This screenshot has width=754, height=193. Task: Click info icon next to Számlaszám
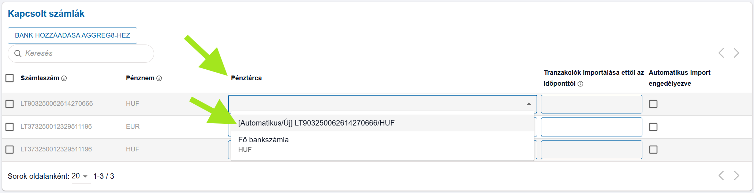coord(64,78)
